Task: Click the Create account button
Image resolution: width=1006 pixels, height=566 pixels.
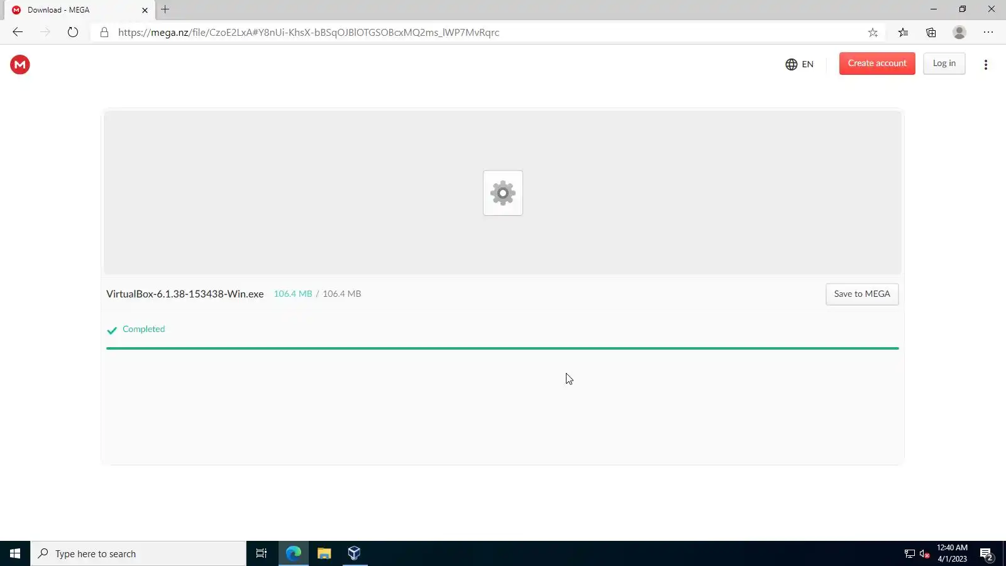Action: click(877, 64)
